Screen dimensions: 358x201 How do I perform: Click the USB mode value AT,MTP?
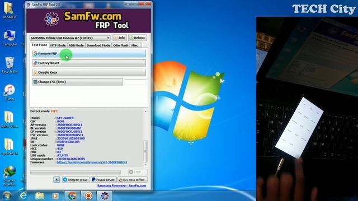[x=63, y=155]
